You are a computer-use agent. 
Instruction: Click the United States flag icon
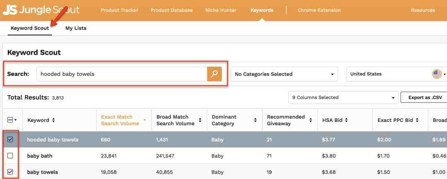point(437,74)
